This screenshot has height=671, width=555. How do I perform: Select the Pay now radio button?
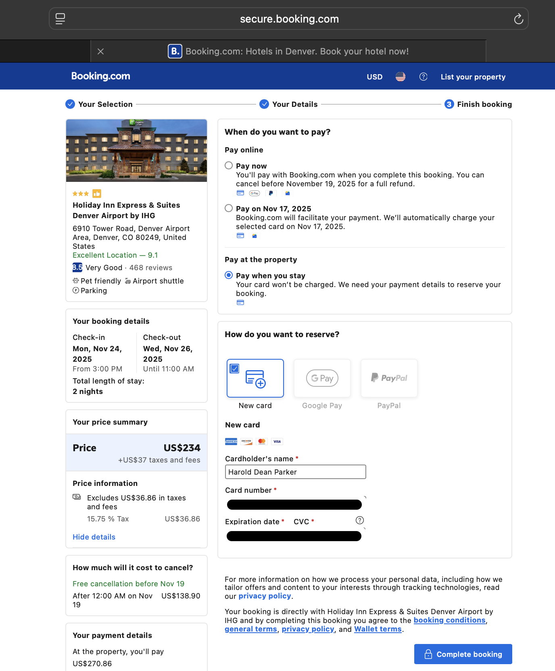click(x=229, y=165)
